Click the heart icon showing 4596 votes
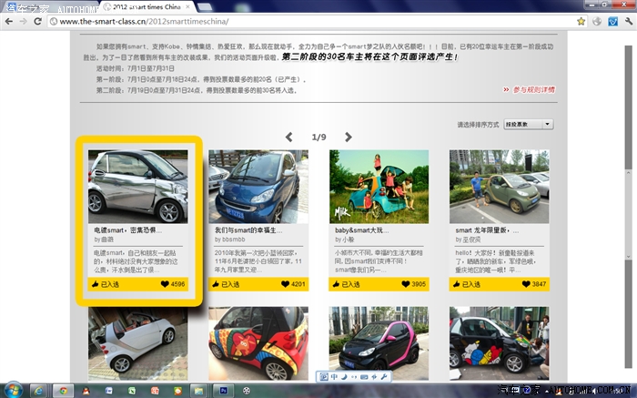Image resolution: width=637 pixels, height=398 pixels. pyautogui.click(x=165, y=284)
